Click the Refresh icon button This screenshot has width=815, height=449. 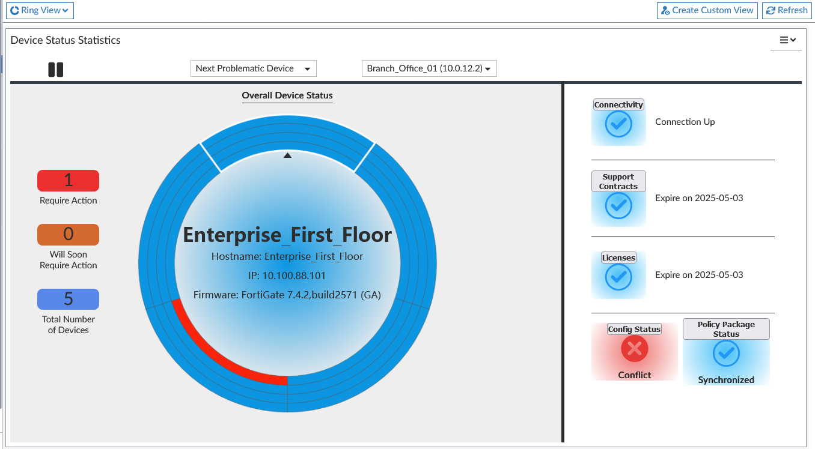coord(772,10)
